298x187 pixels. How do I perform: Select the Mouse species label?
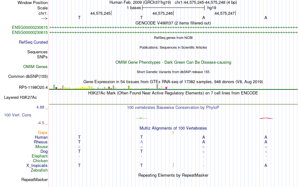point(41,147)
